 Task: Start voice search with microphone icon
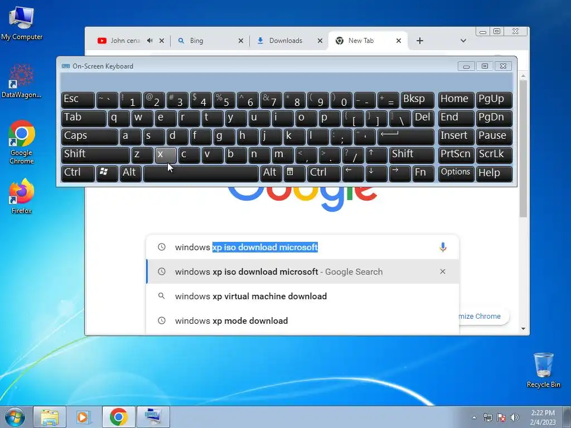click(442, 247)
